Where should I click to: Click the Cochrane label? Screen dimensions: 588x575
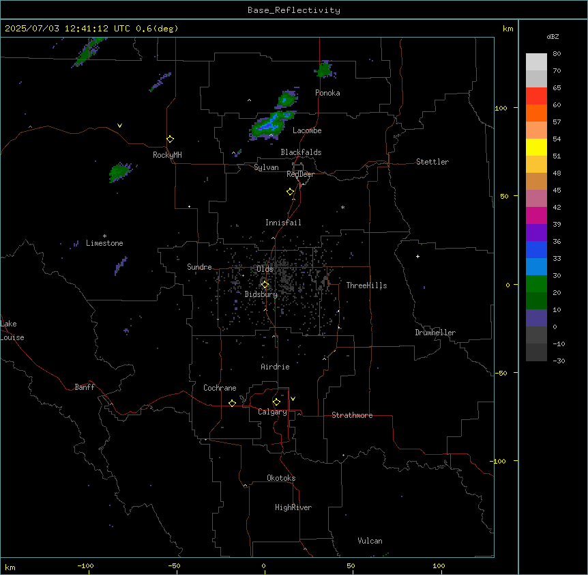[220, 388]
